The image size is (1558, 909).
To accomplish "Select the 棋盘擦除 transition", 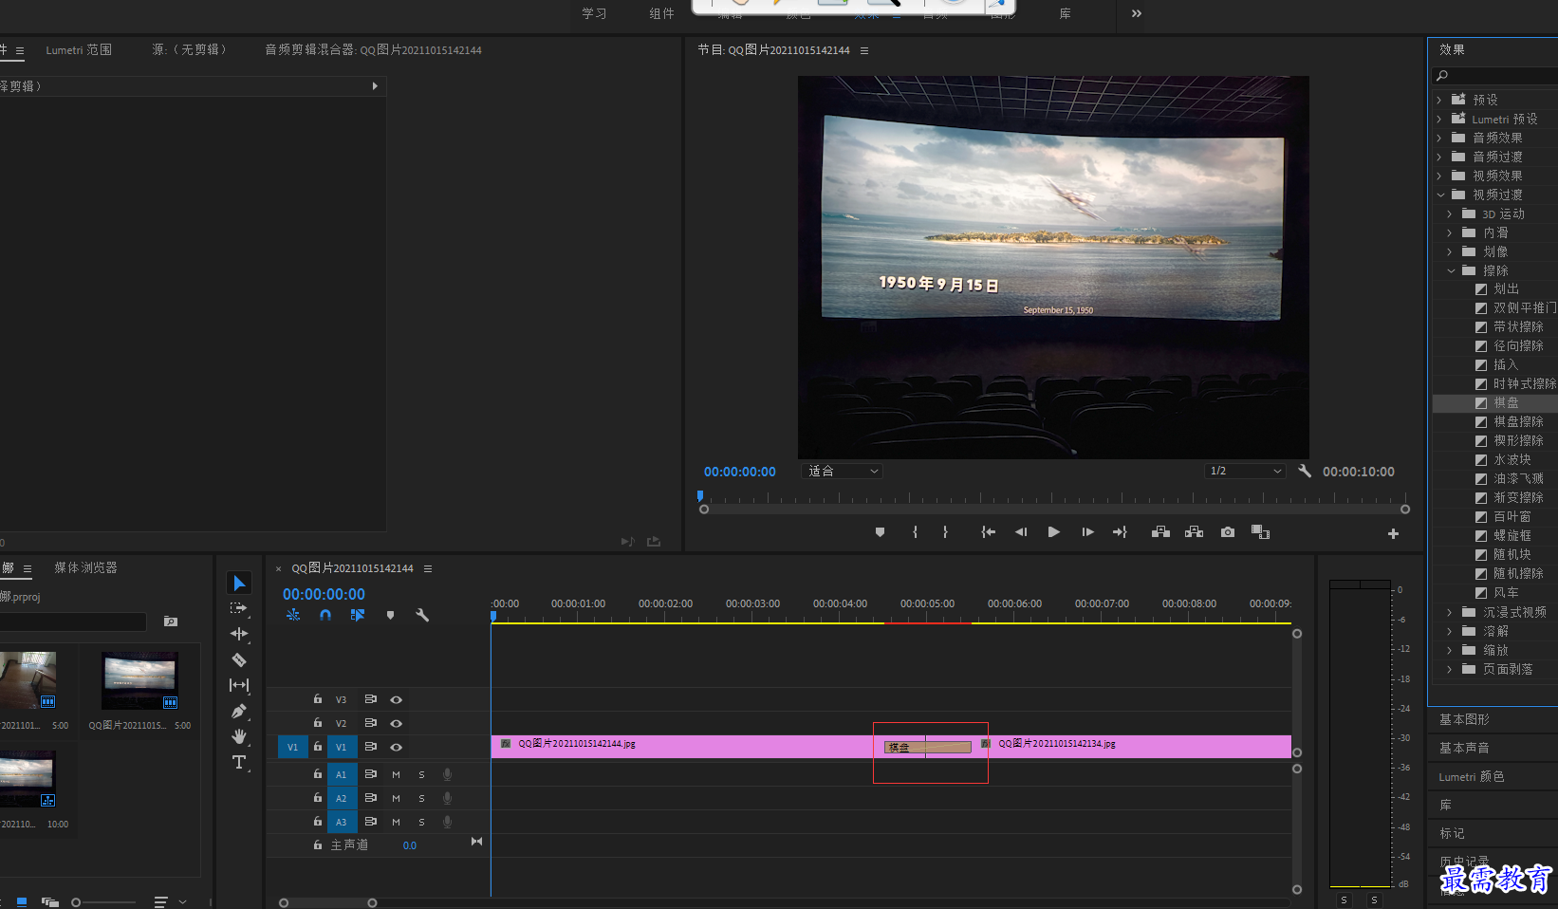I will (1517, 421).
